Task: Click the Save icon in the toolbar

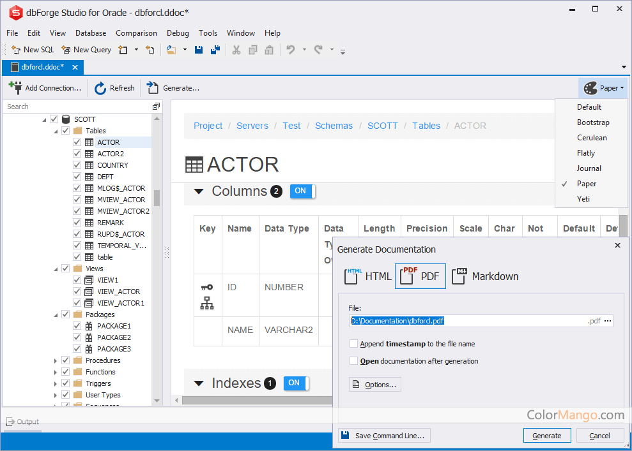Action: coord(199,50)
